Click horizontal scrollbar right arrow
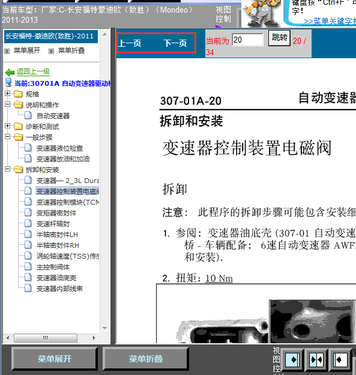Screen dimensions: 356x375 click(x=94, y=338)
